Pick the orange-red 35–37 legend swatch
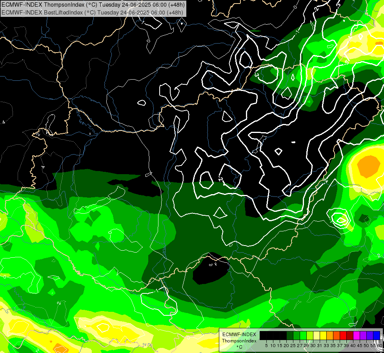 337,335
